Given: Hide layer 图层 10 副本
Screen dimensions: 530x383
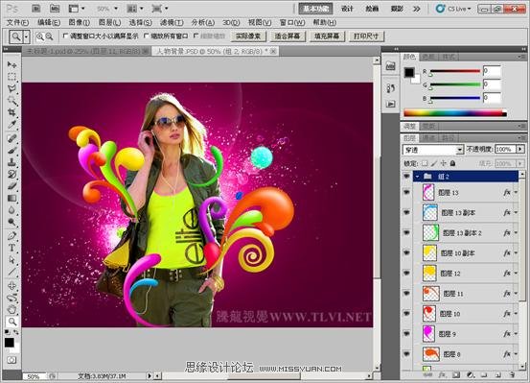Looking at the screenshot, I should tap(406, 253).
